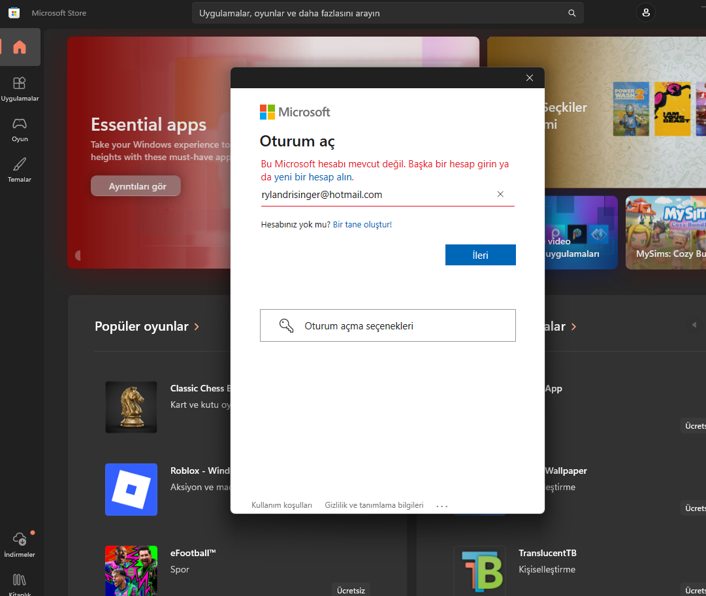Click Ayrıntıları gör button on banner

[x=136, y=186]
